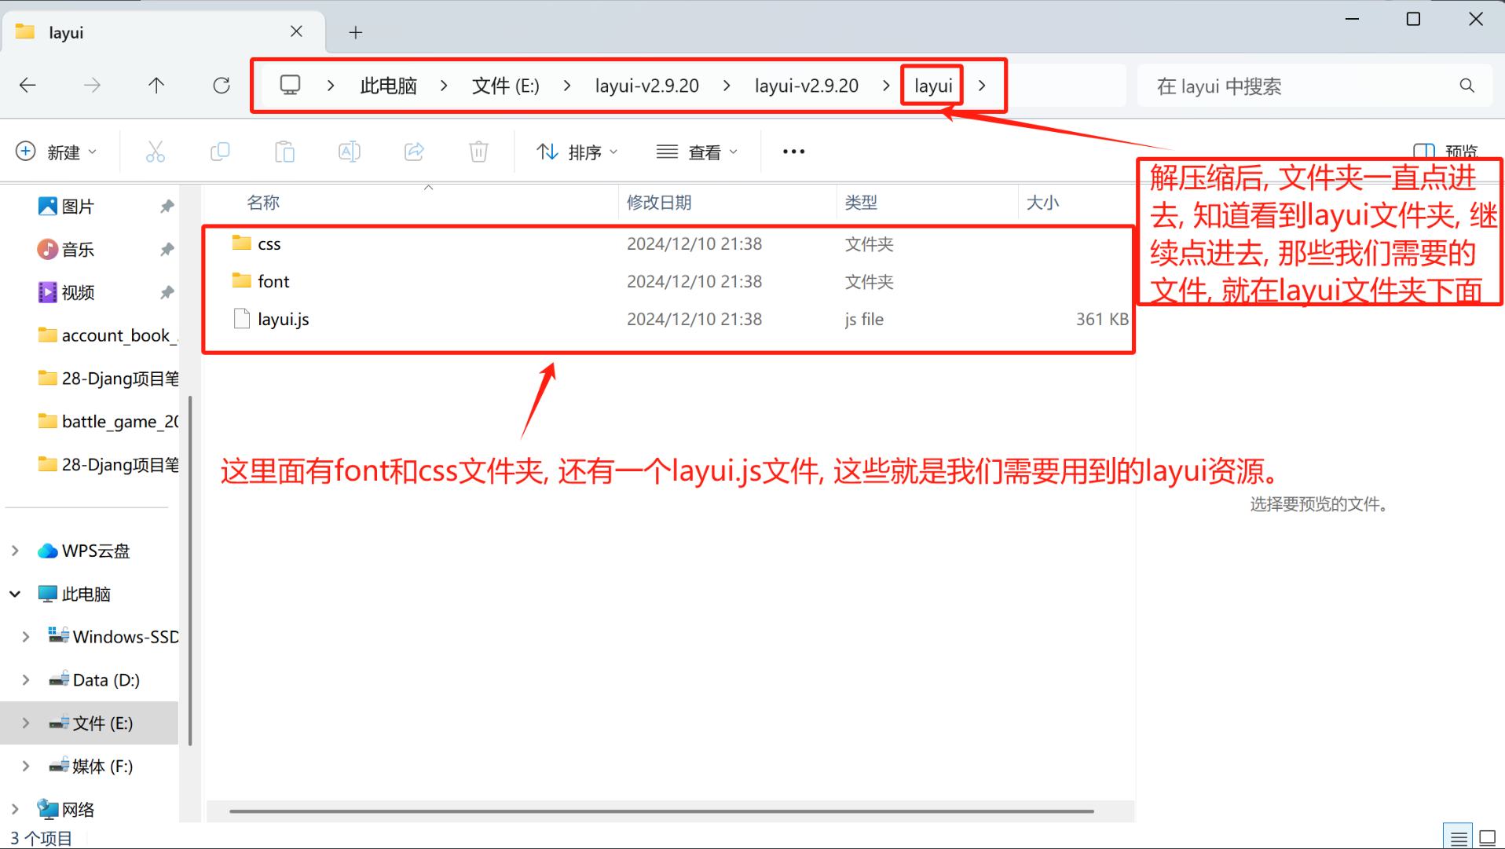Click the layui tab title
1505x849 pixels.
pos(66,32)
